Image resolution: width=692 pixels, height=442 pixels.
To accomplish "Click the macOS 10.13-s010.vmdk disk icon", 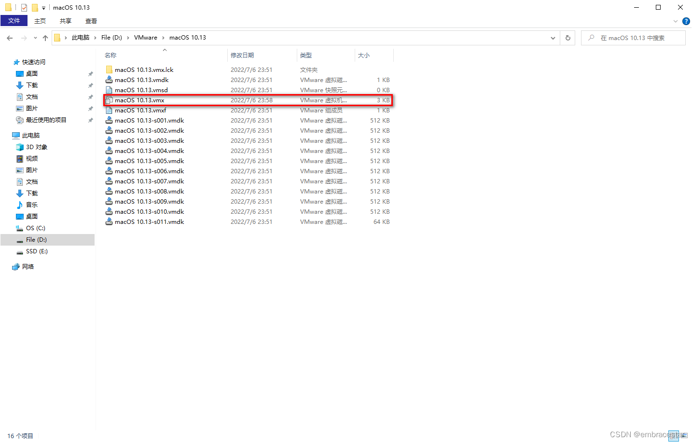I will click(109, 212).
